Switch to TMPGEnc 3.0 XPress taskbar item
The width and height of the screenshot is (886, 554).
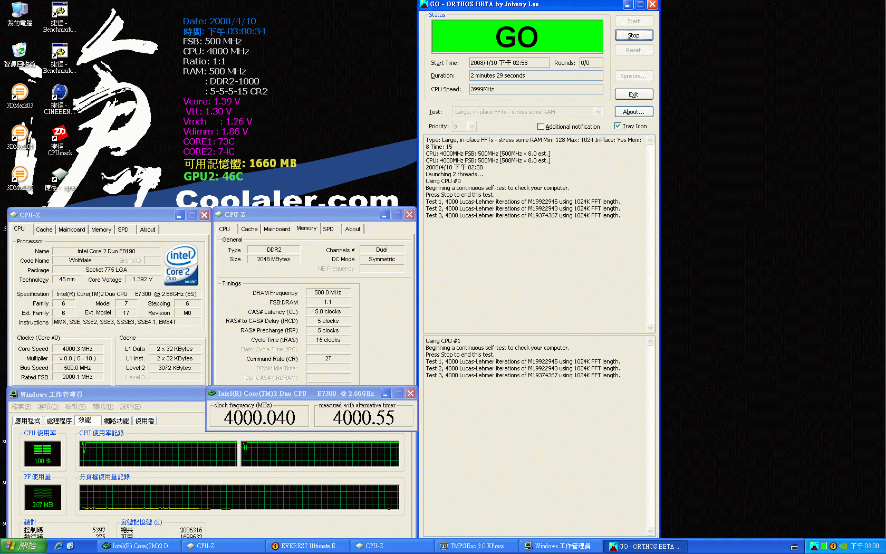pyautogui.click(x=476, y=546)
